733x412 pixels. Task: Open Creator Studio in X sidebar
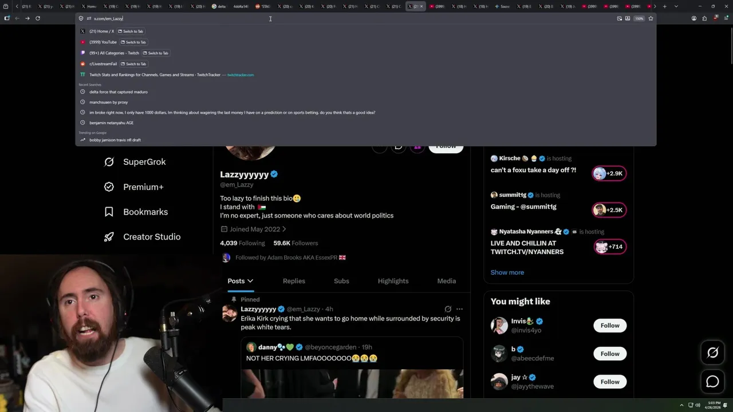pyautogui.click(x=143, y=237)
